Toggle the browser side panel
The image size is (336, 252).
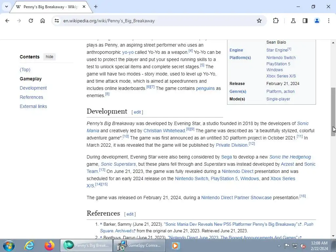pos(305,21)
